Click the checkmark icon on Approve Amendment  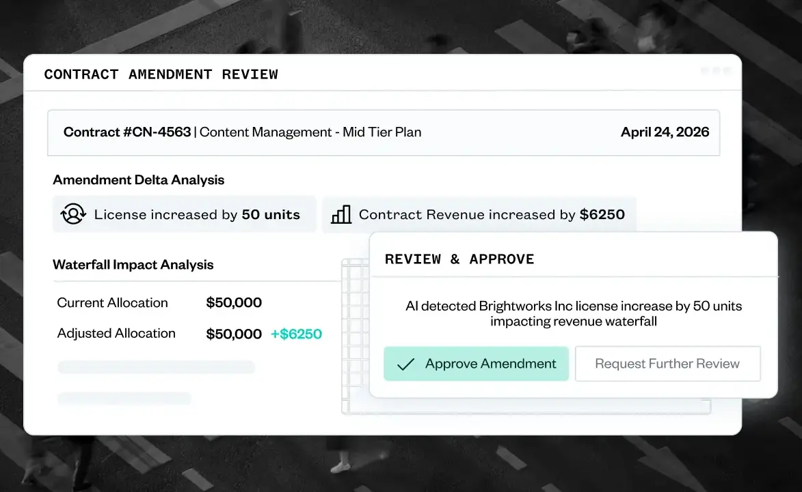[x=405, y=364]
